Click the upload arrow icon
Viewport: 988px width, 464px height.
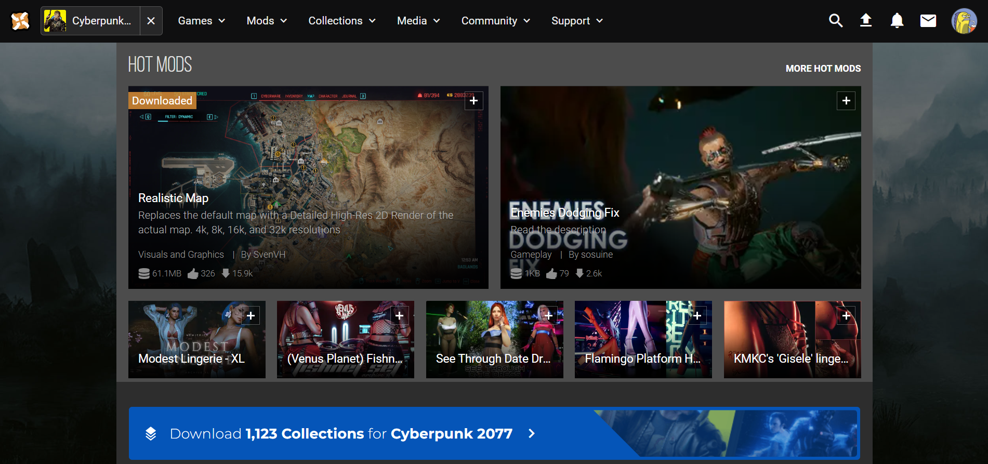tap(866, 21)
